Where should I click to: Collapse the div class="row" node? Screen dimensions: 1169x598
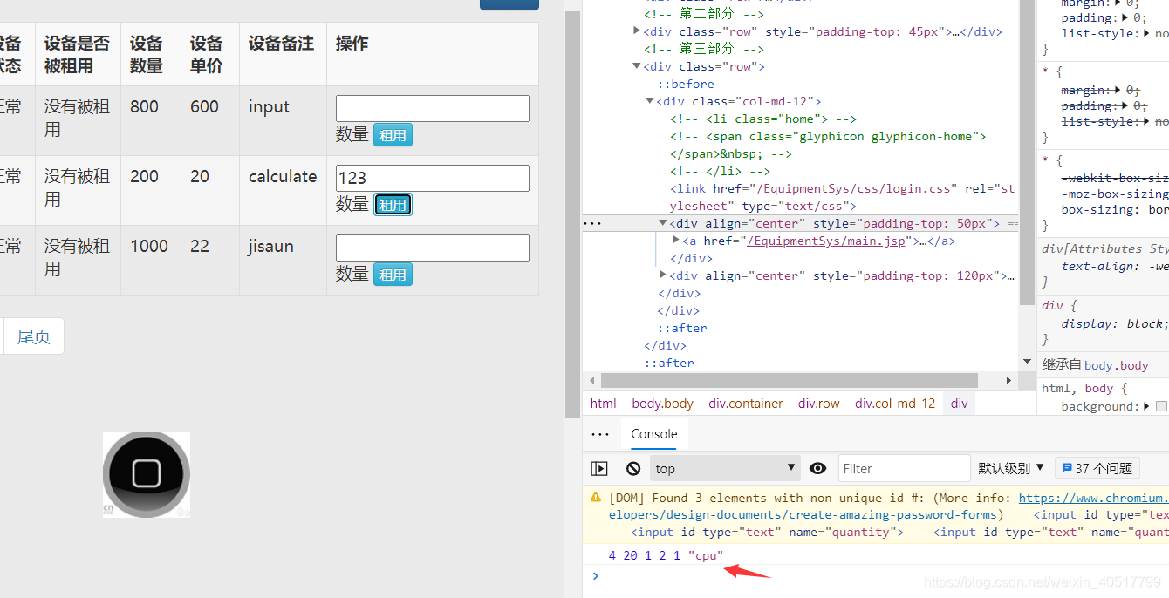(x=637, y=66)
